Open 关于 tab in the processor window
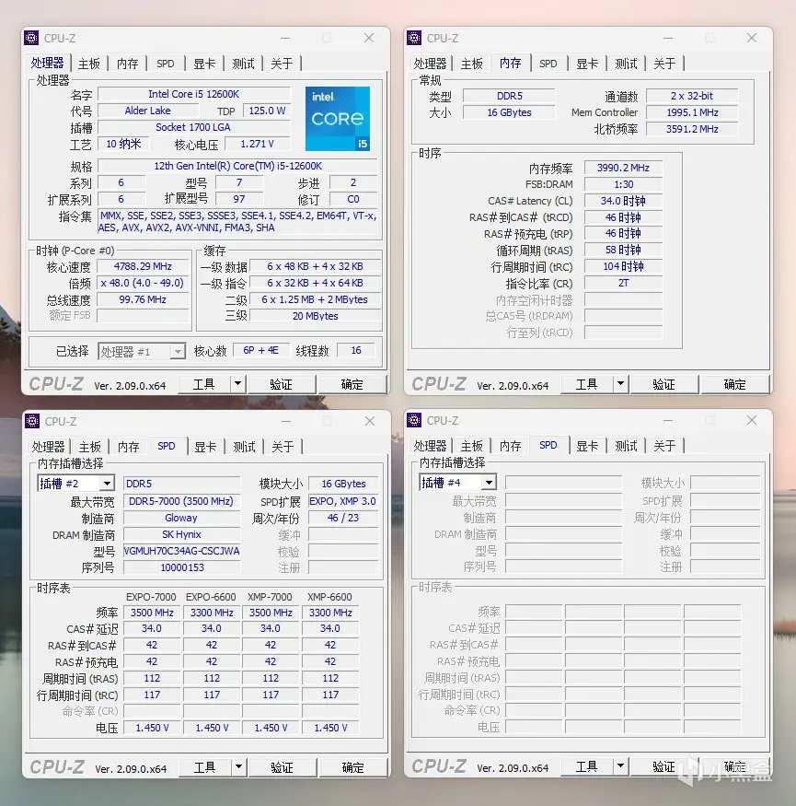Screen dimensions: 796x806 coord(282,64)
